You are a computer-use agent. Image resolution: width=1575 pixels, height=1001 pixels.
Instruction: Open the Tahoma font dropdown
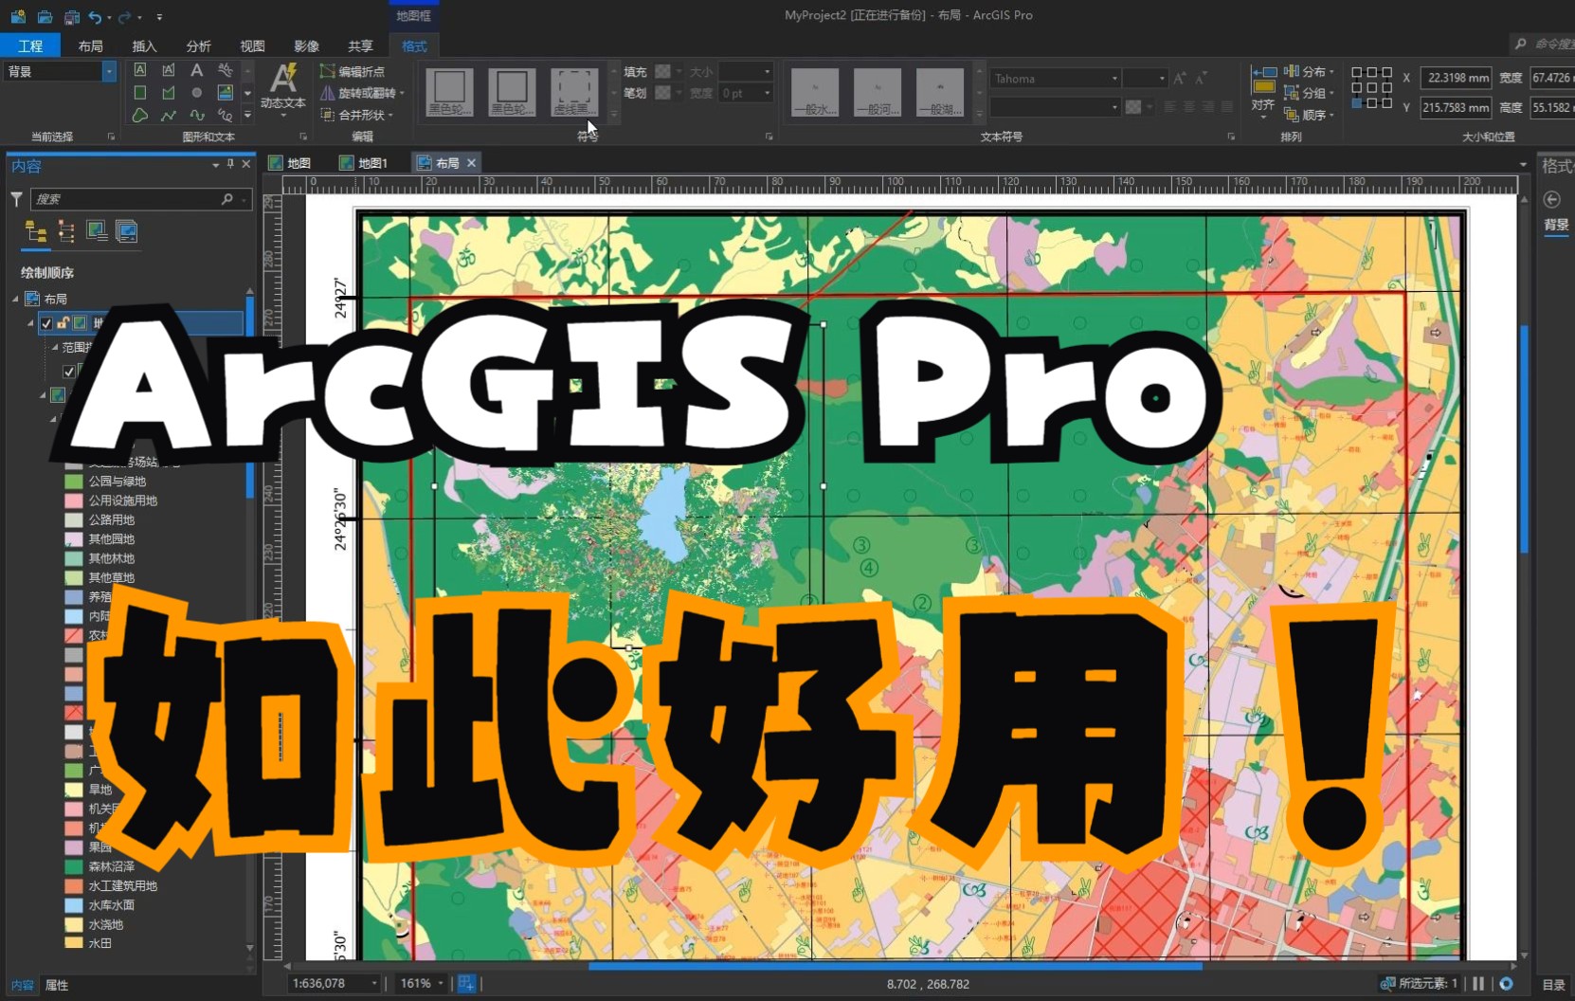tap(1114, 79)
